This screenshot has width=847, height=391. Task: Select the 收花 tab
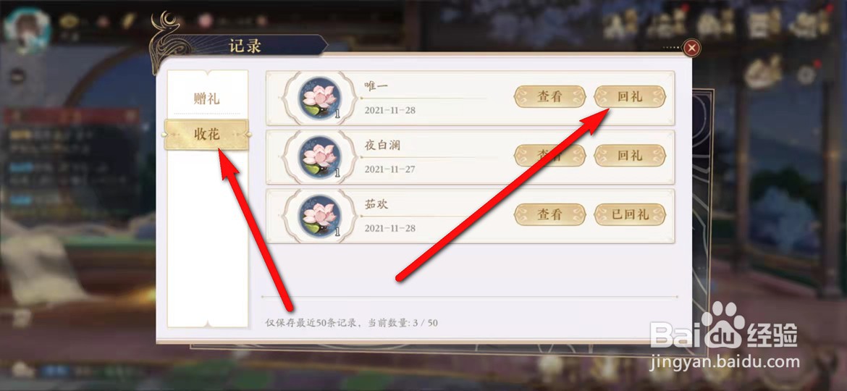pos(207,135)
